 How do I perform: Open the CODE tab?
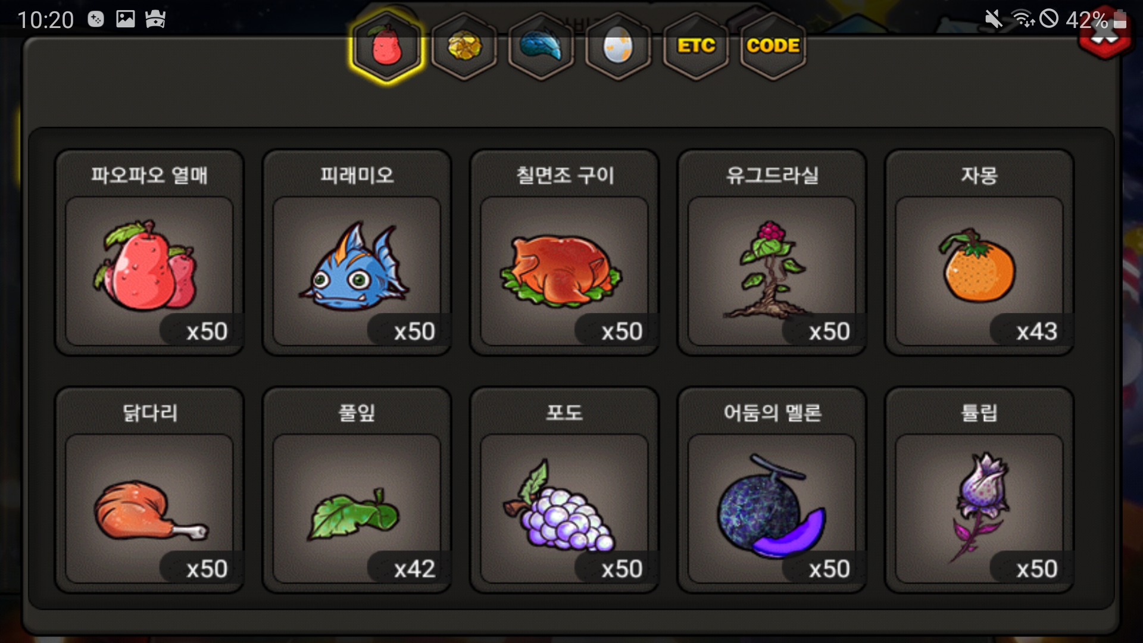[x=773, y=46]
